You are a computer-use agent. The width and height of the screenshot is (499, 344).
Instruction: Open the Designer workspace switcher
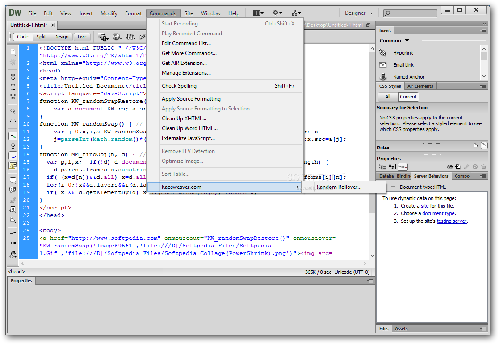(x=359, y=13)
